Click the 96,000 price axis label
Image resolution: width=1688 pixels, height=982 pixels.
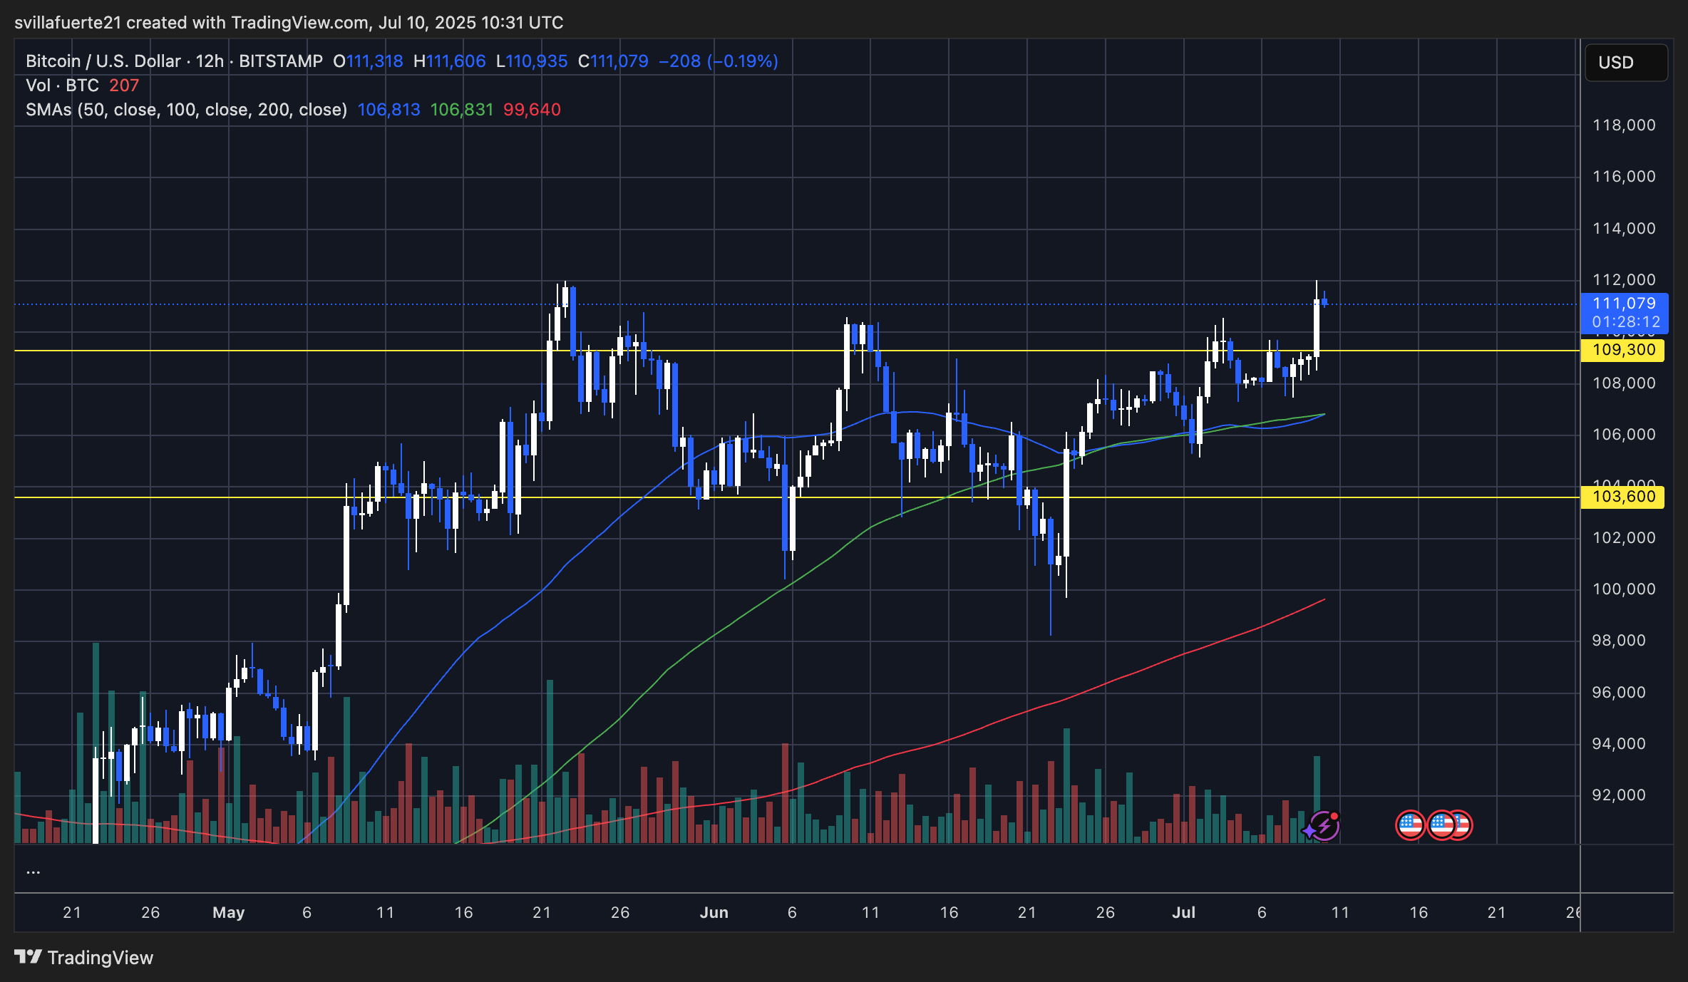pyautogui.click(x=1619, y=693)
